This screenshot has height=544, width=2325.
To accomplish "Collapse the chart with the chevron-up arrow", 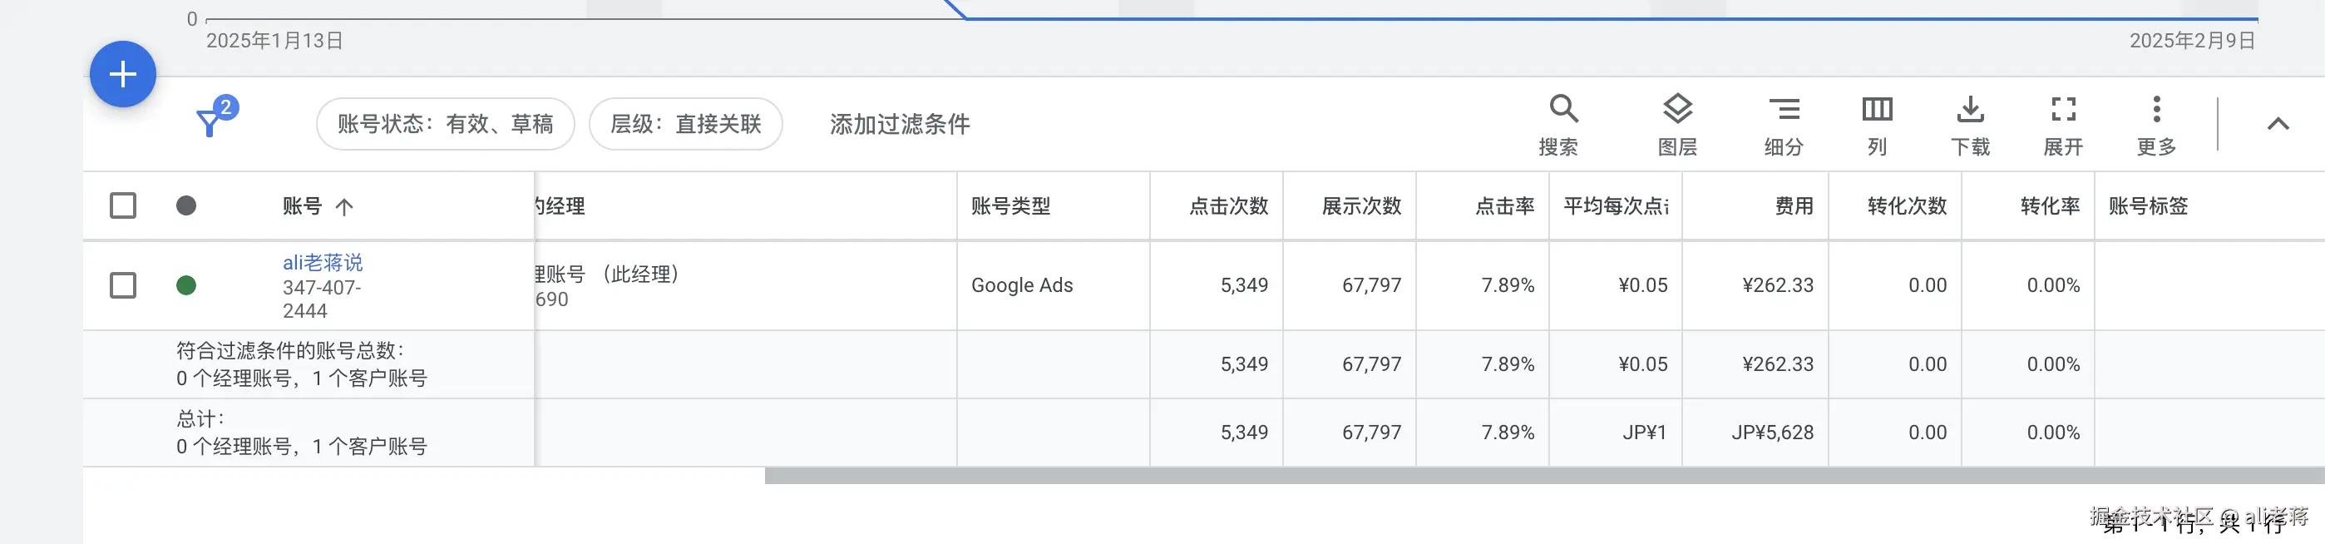I will (x=2277, y=125).
